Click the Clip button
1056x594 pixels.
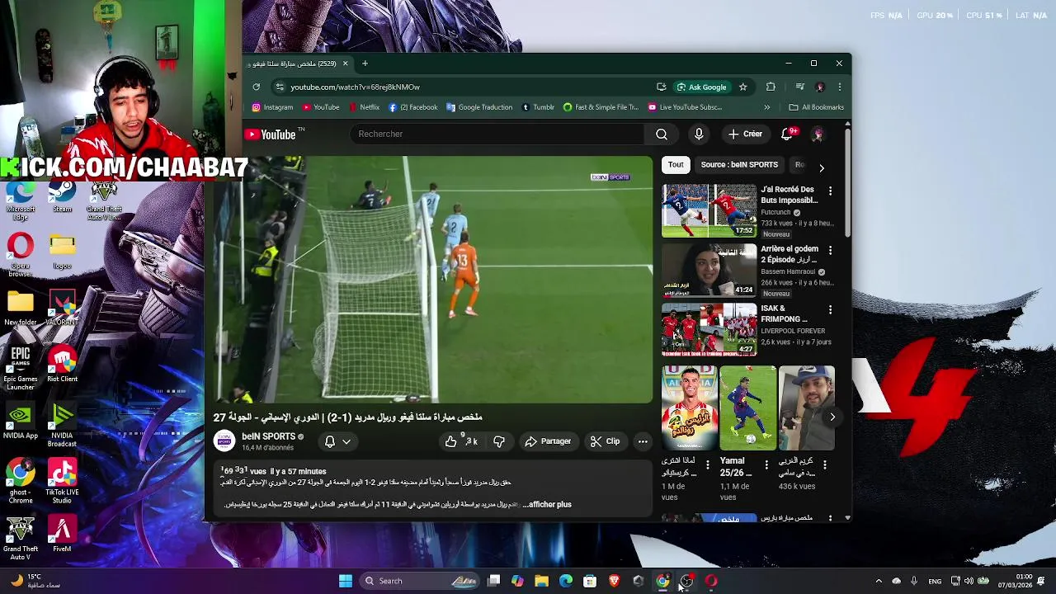[x=605, y=441]
